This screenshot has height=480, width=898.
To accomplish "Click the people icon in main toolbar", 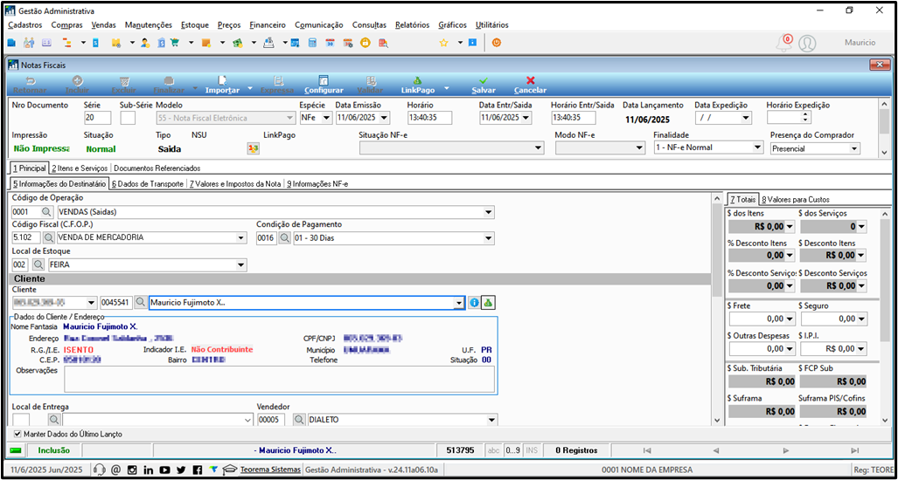I will pyautogui.click(x=29, y=42).
